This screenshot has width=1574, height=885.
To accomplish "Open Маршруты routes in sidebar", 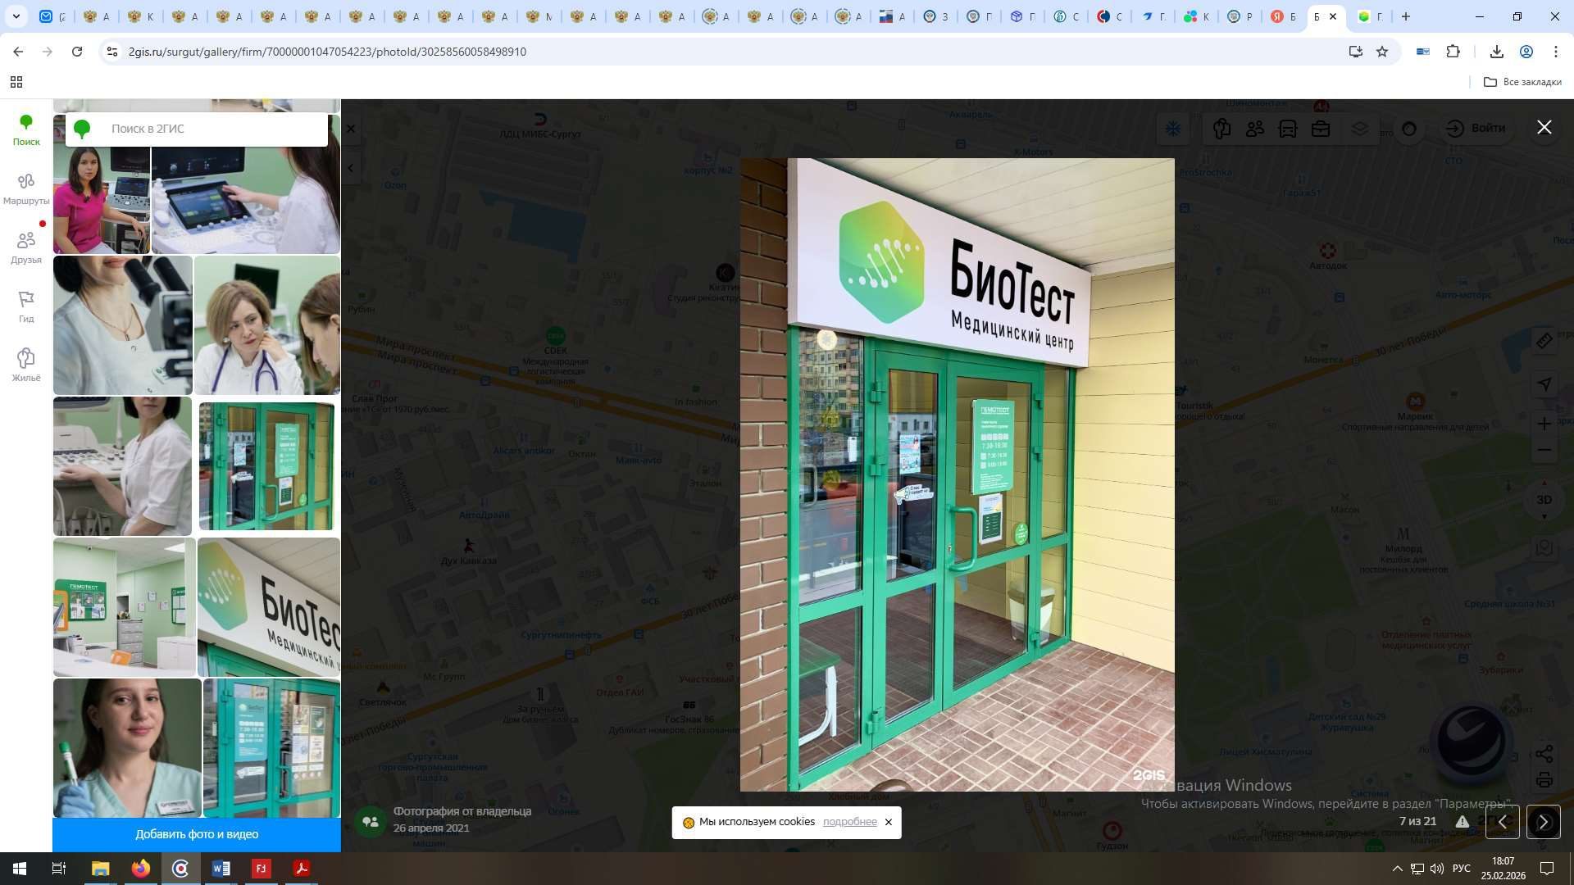I will click(26, 189).
